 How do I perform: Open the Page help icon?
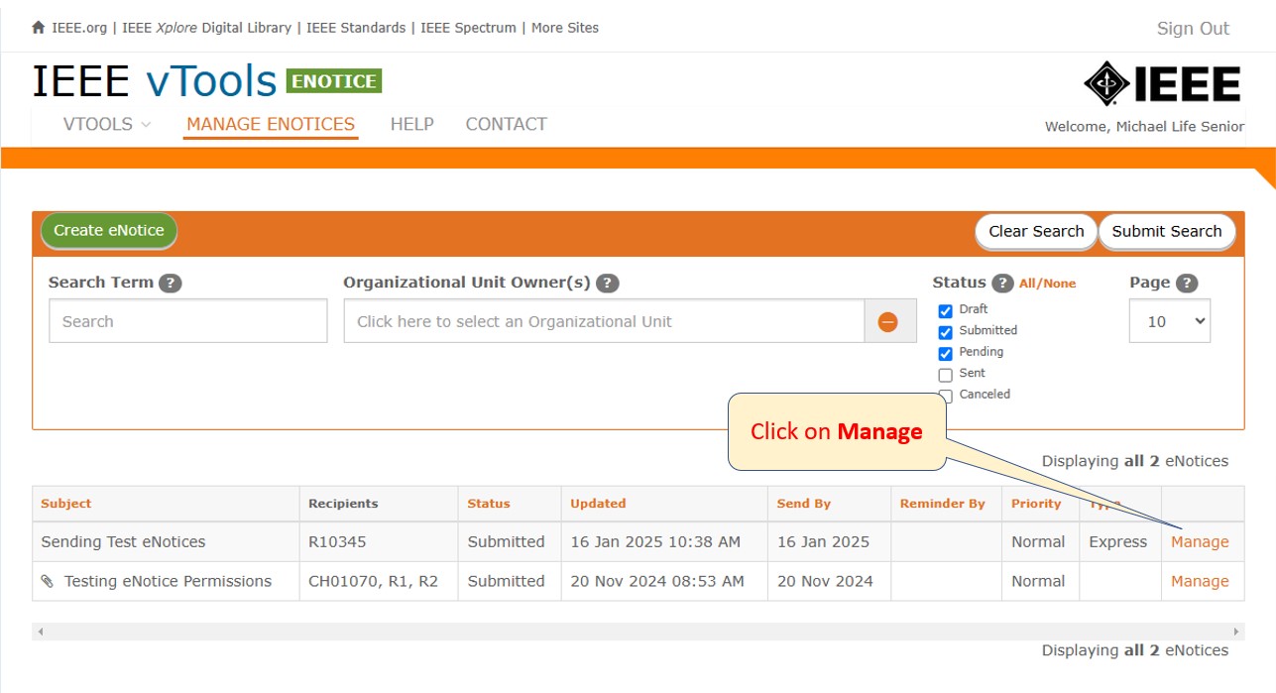pyautogui.click(x=1187, y=283)
